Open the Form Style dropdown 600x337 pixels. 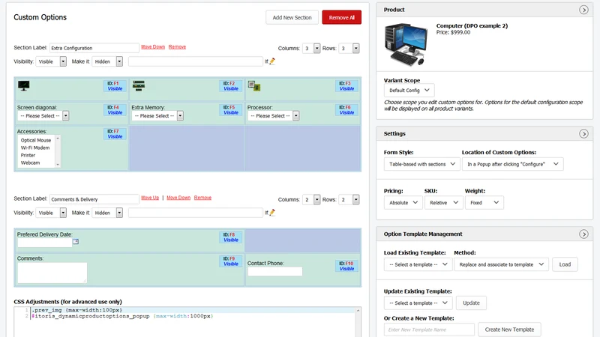[x=421, y=164]
